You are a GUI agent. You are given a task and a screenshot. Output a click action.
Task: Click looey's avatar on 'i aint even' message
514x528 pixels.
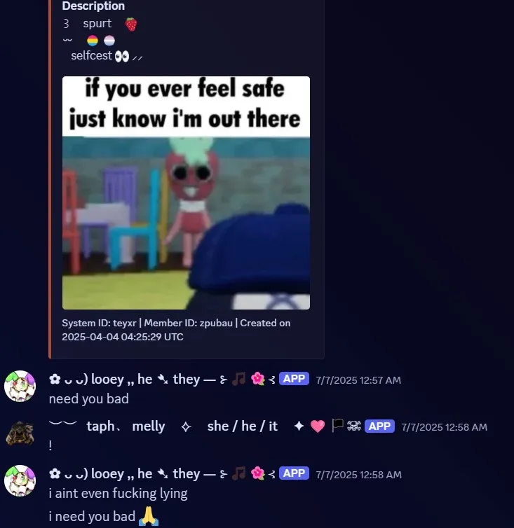[x=20, y=480]
